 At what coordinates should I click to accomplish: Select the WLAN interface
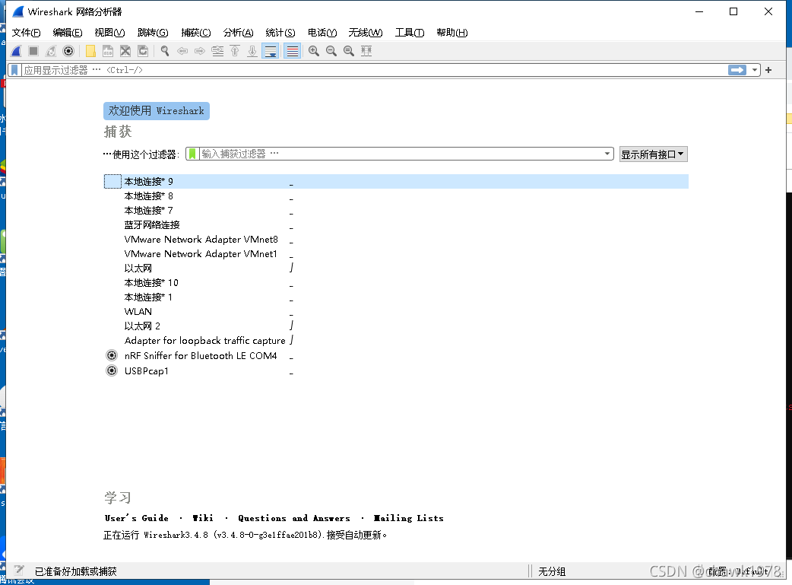pos(396,311)
